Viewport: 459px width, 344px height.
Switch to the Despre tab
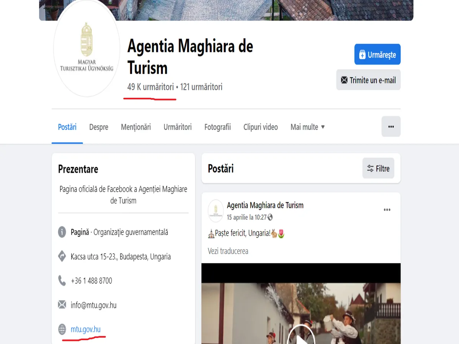(99, 127)
